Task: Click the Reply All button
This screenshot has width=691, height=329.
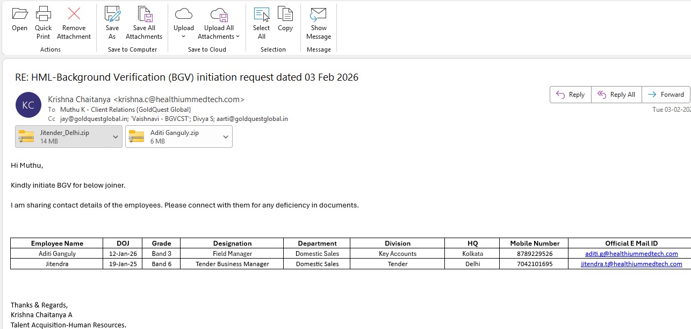Action: tap(616, 95)
